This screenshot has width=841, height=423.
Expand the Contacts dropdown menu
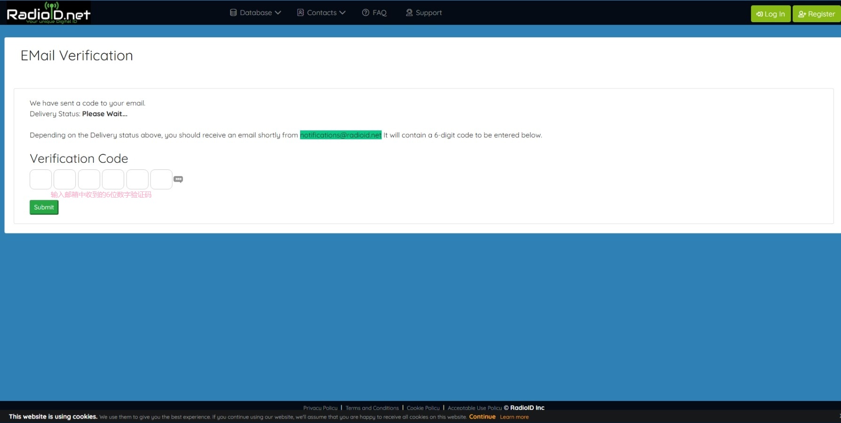(321, 13)
